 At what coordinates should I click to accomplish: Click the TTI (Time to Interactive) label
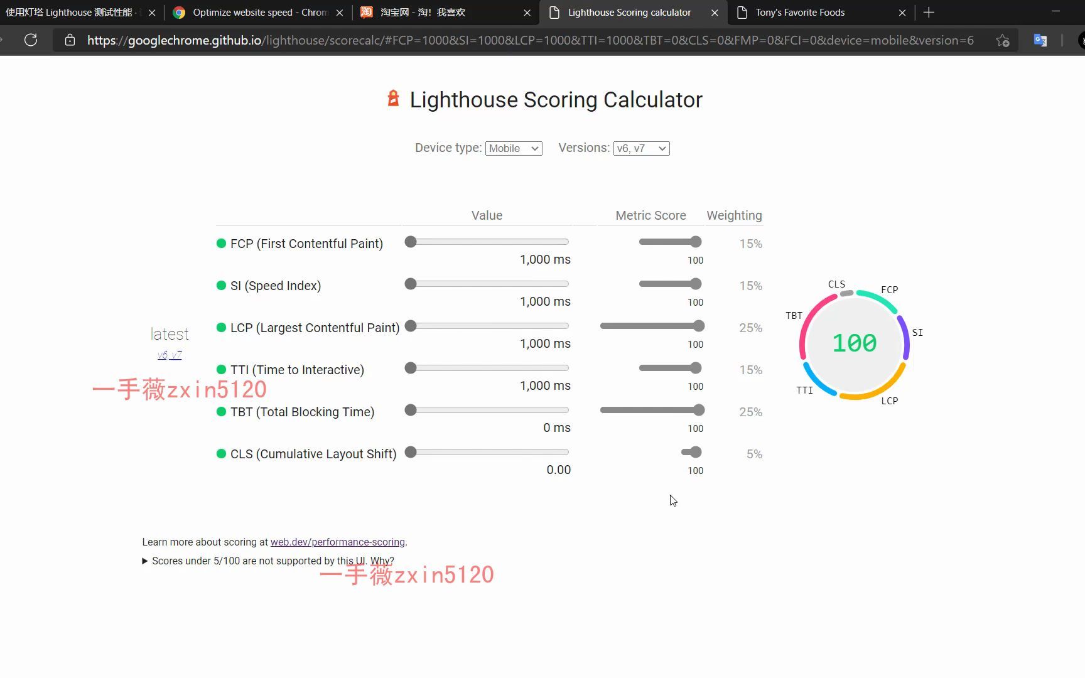coord(297,370)
